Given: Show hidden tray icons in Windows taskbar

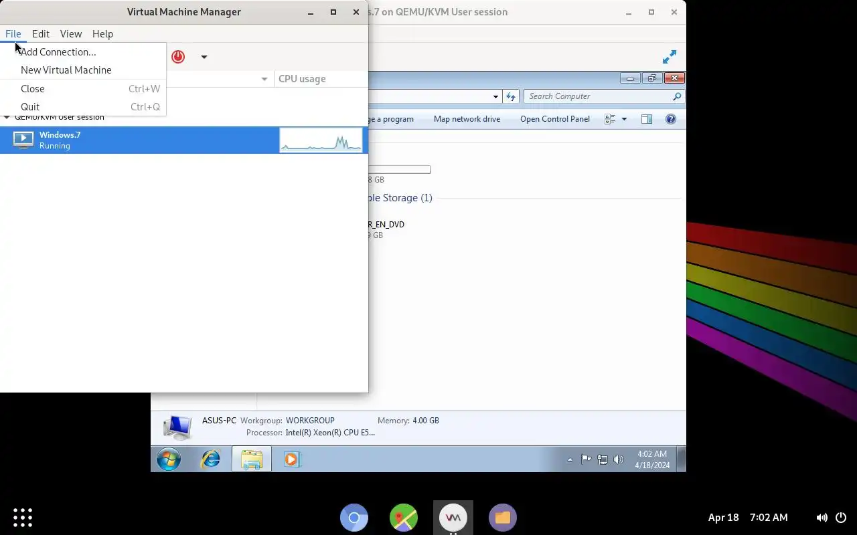Looking at the screenshot, I should point(570,459).
